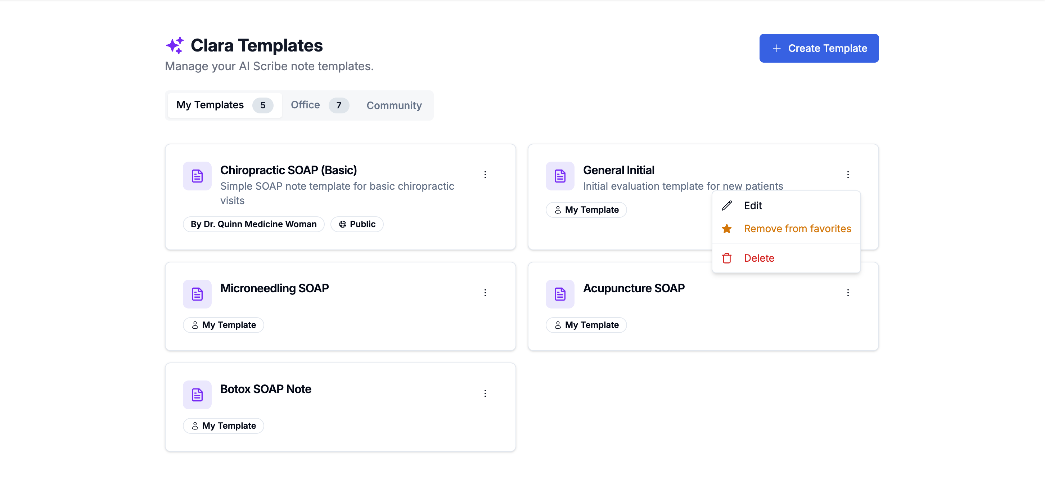Screen dimensions: 1045x500
Task: Open Chiropractic SOAP (Basic) options menu
Action: click(485, 174)
